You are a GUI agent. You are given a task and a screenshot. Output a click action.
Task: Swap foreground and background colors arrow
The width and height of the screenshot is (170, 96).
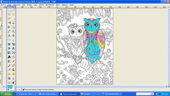(14, 86)
